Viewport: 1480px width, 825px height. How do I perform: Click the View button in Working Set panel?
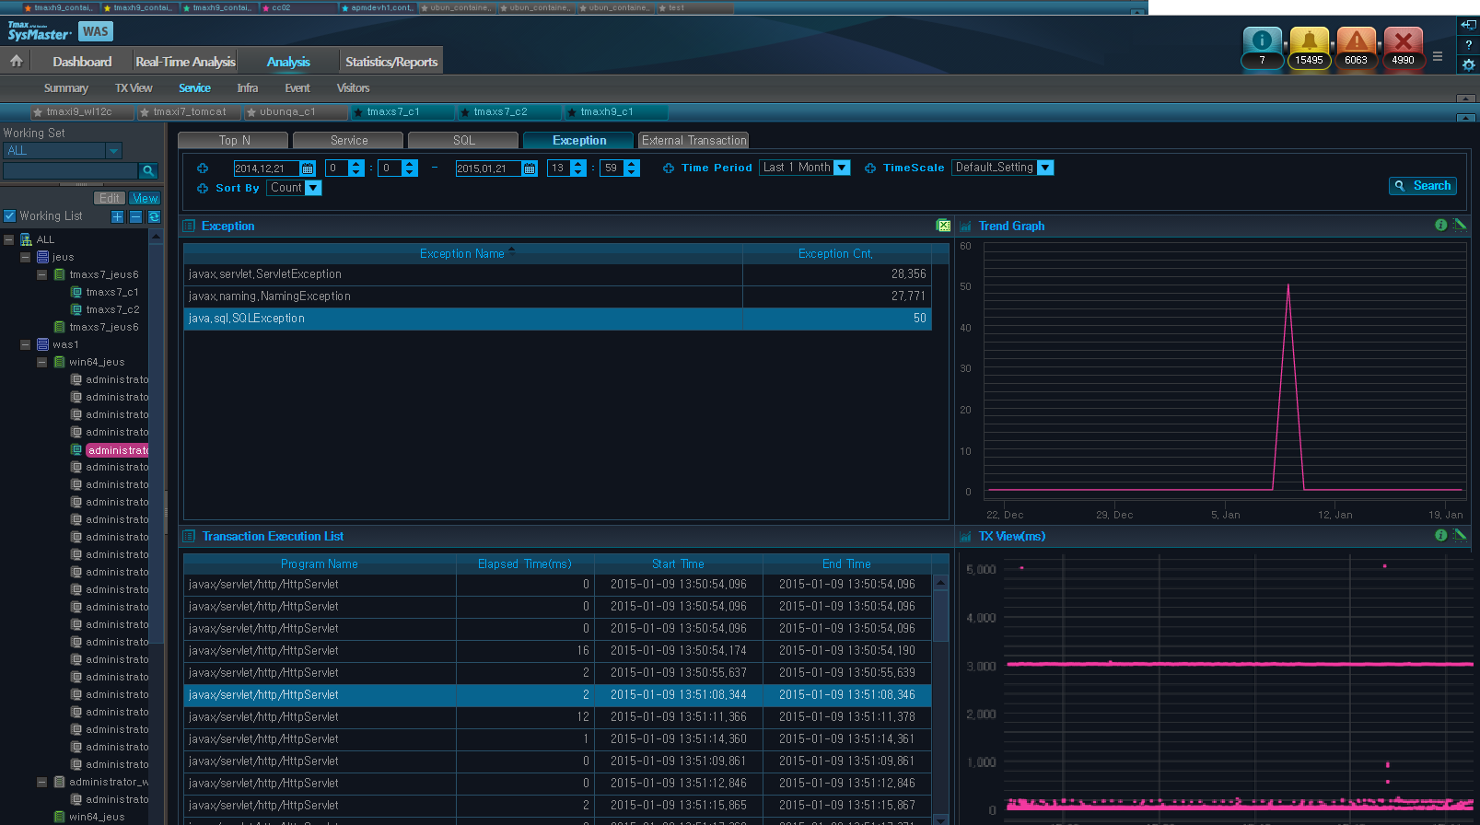tap(145, 198)
